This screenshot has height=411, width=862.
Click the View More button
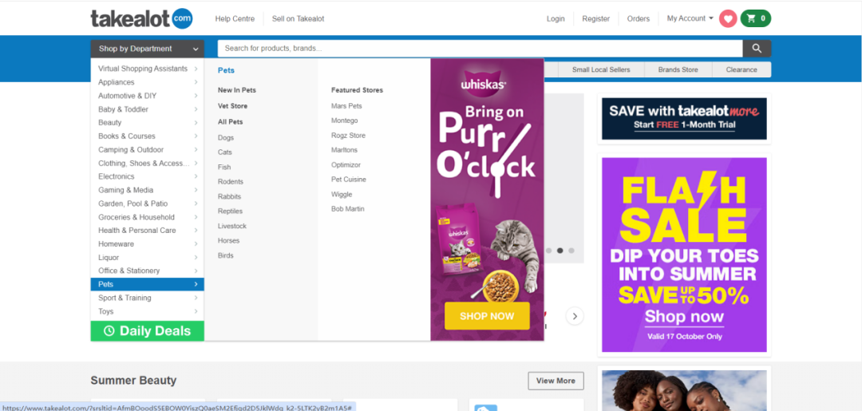pyautogui.click(x=556, y=381)
